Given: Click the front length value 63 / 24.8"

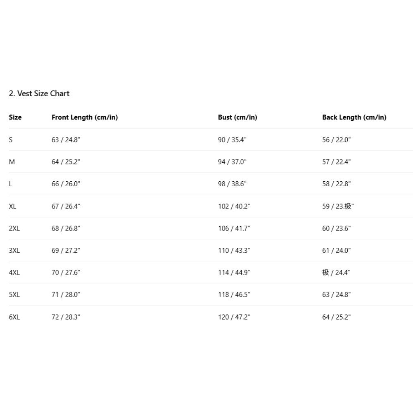Looking at the screenshot, I should click(66, 140).
